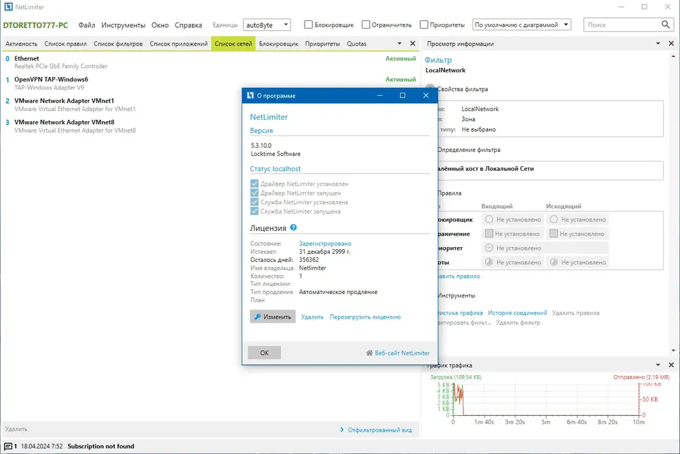The height and width of the screenshot is (454, 680).
Task: Click the home icon beside Веб-сайт NetLimiter
Action: pos(369,353)
